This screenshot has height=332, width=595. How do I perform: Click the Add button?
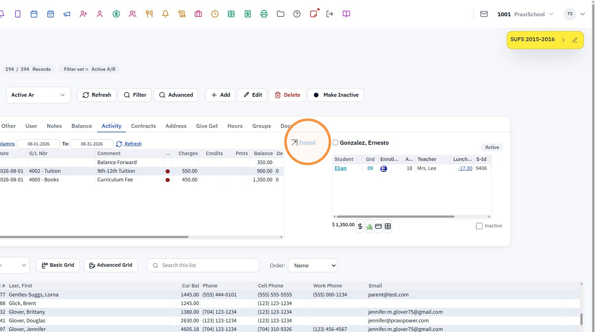coord(220,95)
